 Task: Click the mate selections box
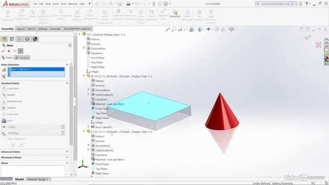pos(36,72)
